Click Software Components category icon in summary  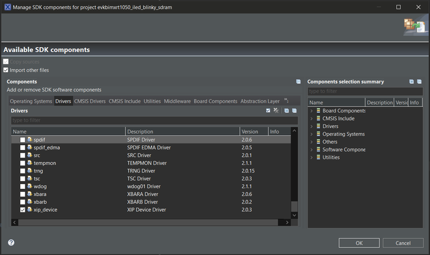click(x=318, y=149)
